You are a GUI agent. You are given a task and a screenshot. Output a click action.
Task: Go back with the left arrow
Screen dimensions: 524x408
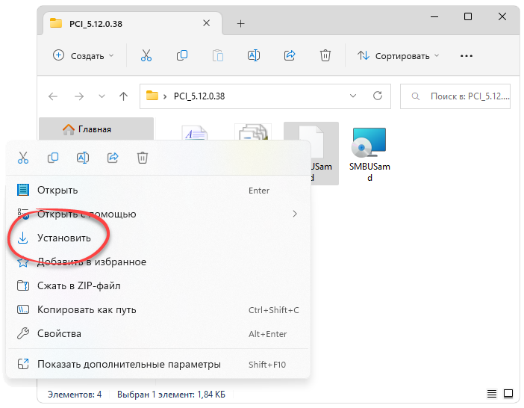(53, 96)
